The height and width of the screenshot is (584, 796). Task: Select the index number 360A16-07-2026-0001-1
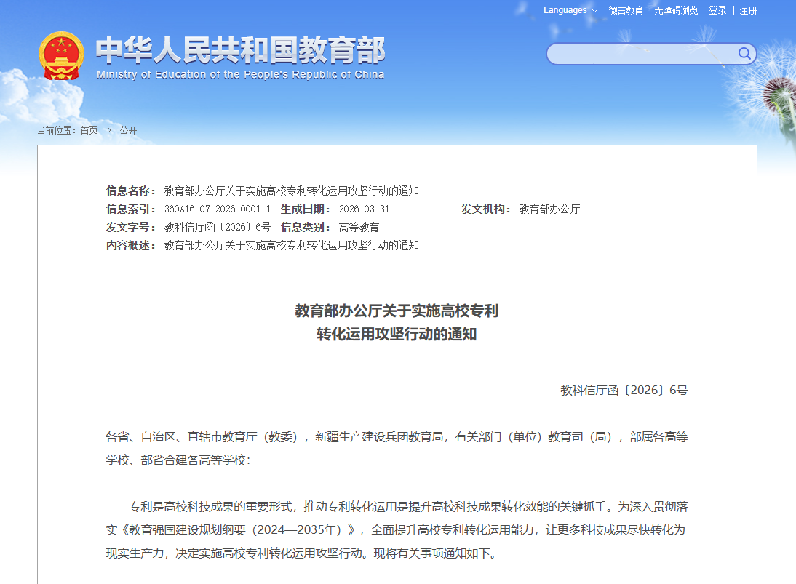(x=218, y=209)
